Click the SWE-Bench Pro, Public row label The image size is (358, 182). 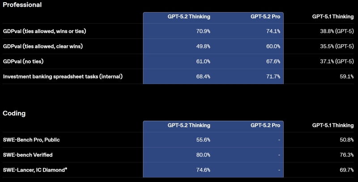click(x=31, y=140)
